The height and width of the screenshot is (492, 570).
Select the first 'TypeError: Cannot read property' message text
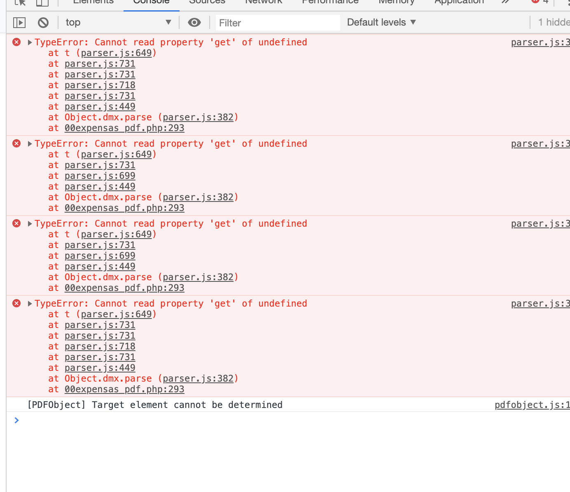point(171,42)
